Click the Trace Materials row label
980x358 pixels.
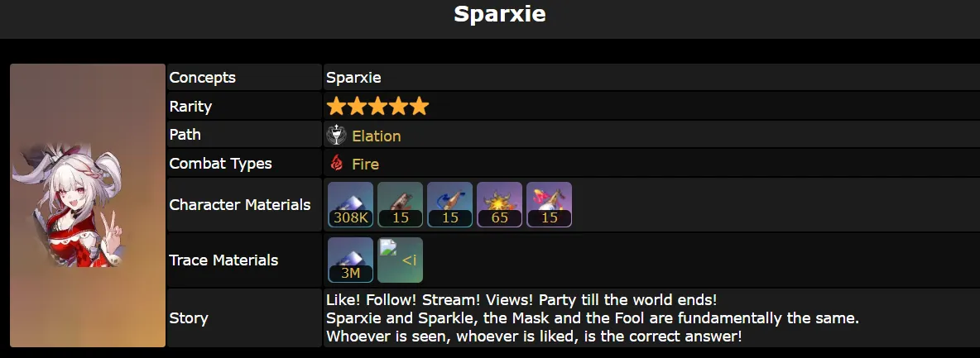click(223, 260)
